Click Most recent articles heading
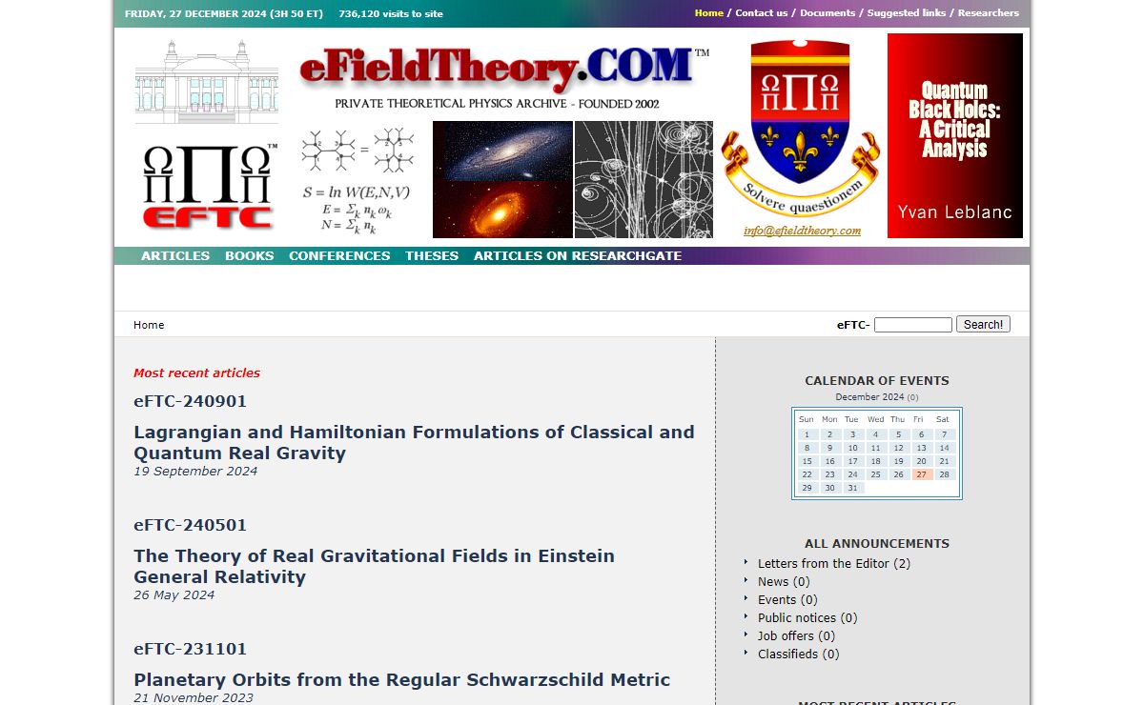Viewport: 1144px width, 705px height. tap(196, 373)
